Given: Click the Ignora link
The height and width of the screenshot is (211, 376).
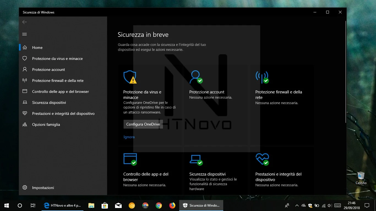Looking at the screenshot, I should click(129, 137).
